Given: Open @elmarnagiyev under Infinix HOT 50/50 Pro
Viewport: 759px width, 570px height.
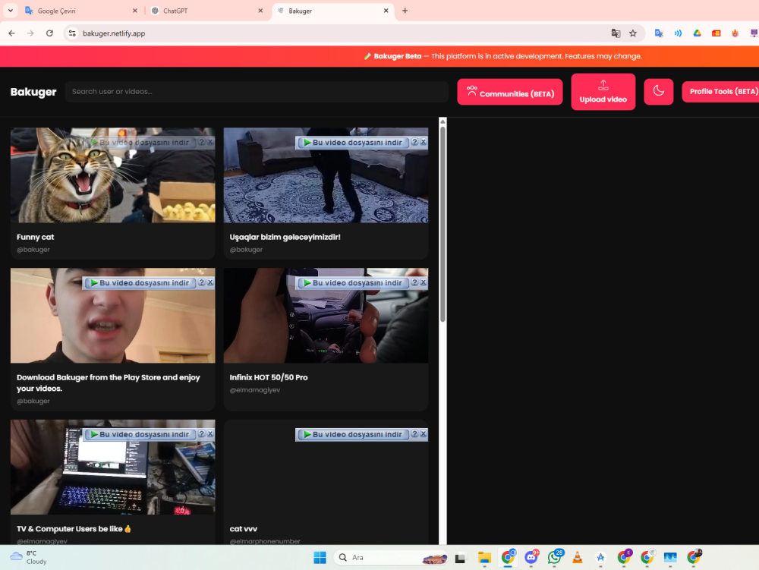Looking at the screenshot, I should point(254,390).
